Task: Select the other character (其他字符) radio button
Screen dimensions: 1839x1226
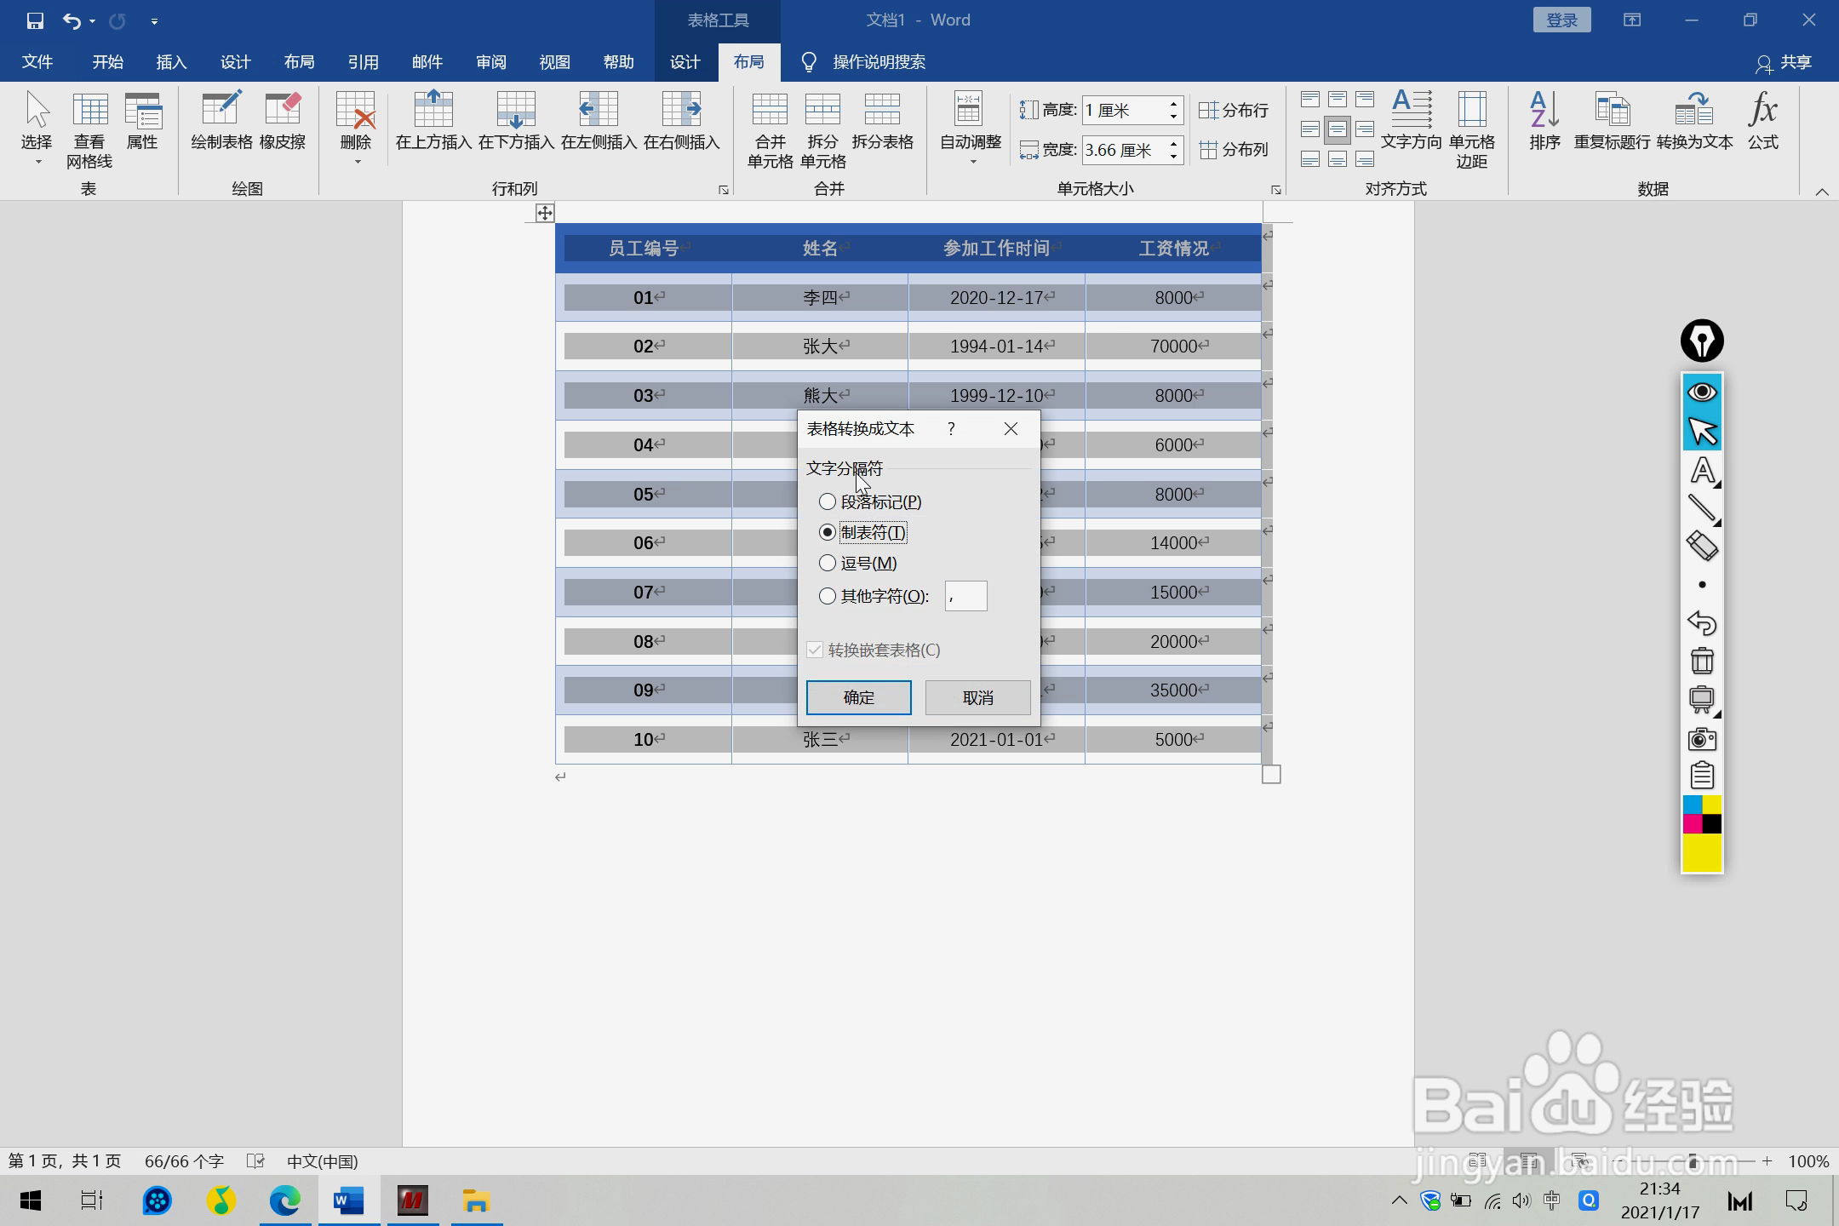Action: point(827,597)
